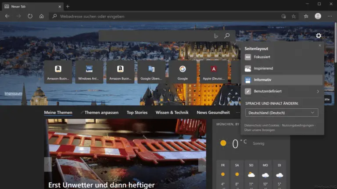
Task: Open the Sunday (SO) weather forecast
Action: [x=251, y=175]
